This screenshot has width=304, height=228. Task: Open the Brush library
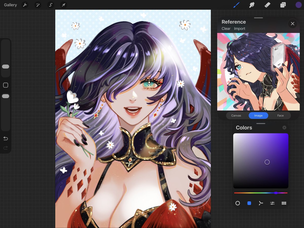236,5
